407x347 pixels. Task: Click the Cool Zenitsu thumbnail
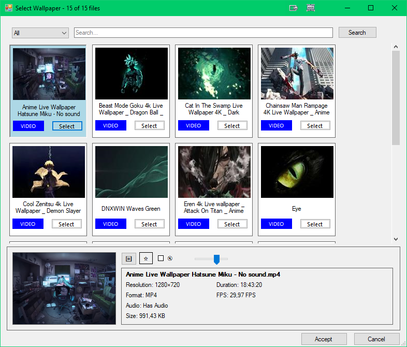click(49, 172)
